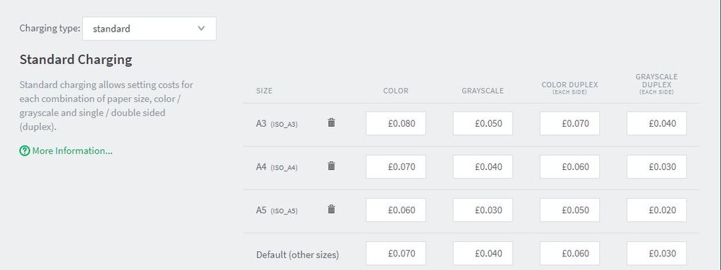Screen dimensions: 721x270
Task: Edit the A5 Grayscale cost field
Action: tap(483, 210)
